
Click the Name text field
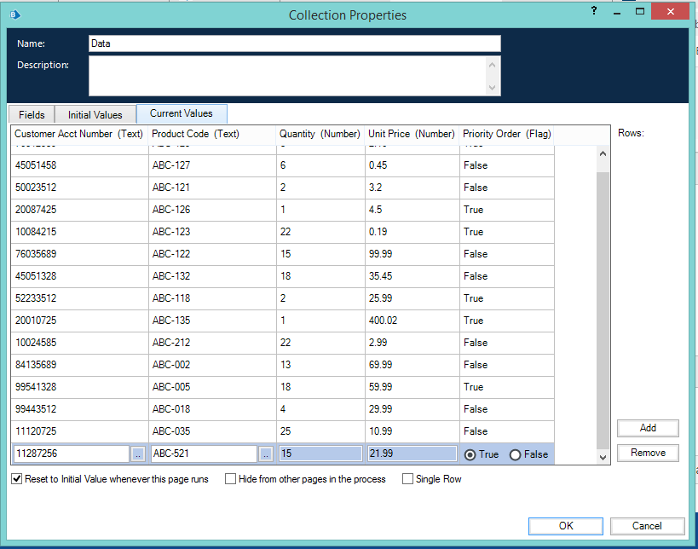[x=294, y=43]
